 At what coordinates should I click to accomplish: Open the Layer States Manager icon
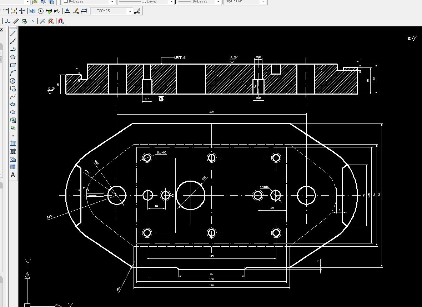51,2
